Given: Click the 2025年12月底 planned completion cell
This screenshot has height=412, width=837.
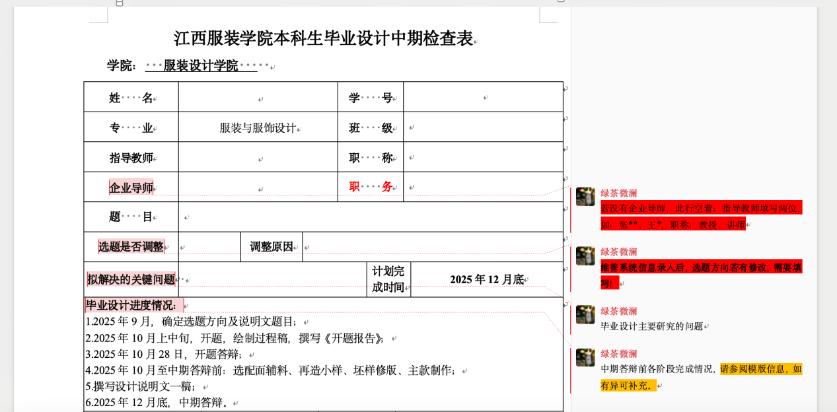Looking at the screenshot, I should tap(486, 279).
